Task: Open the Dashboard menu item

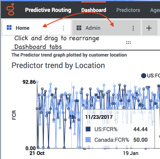Action: click(94, 10)
